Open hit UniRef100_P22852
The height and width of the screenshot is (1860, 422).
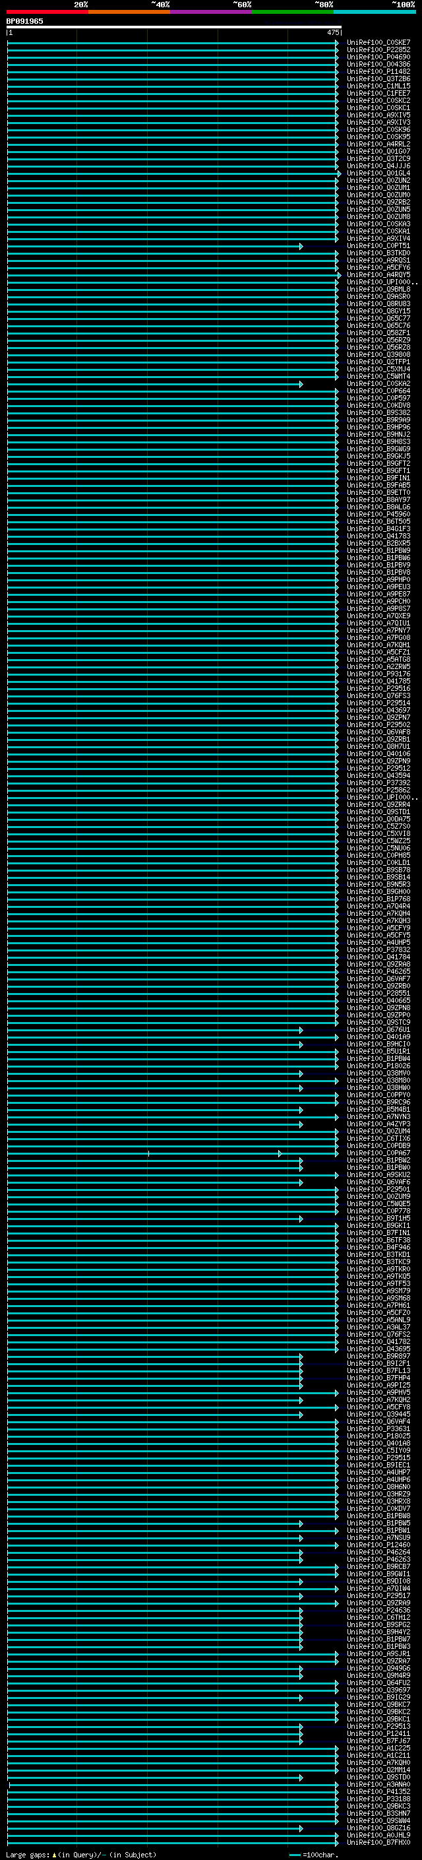[x=378, y=50]
